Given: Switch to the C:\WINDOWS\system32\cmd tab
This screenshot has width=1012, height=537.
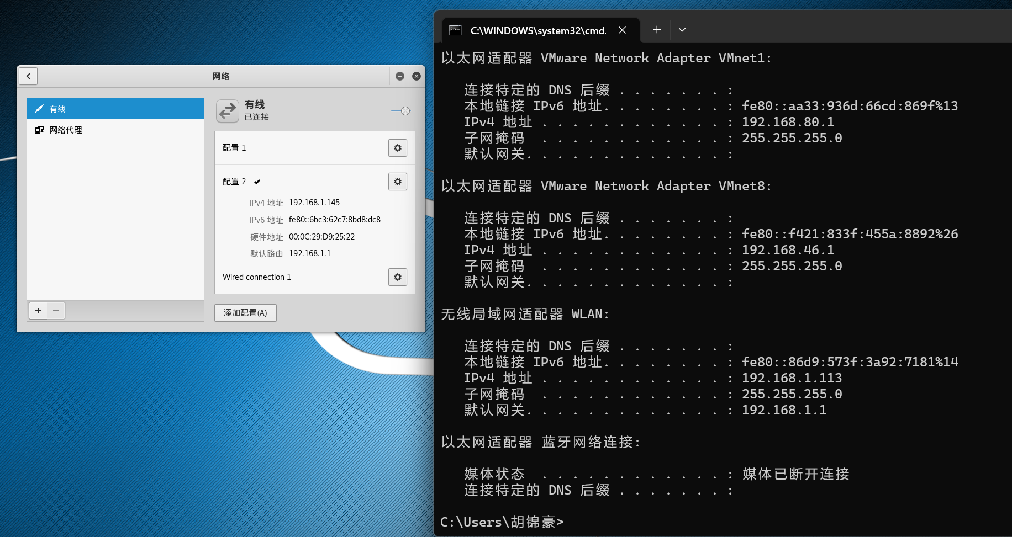Looking at the screenshot, I should (x=536, y=30).
